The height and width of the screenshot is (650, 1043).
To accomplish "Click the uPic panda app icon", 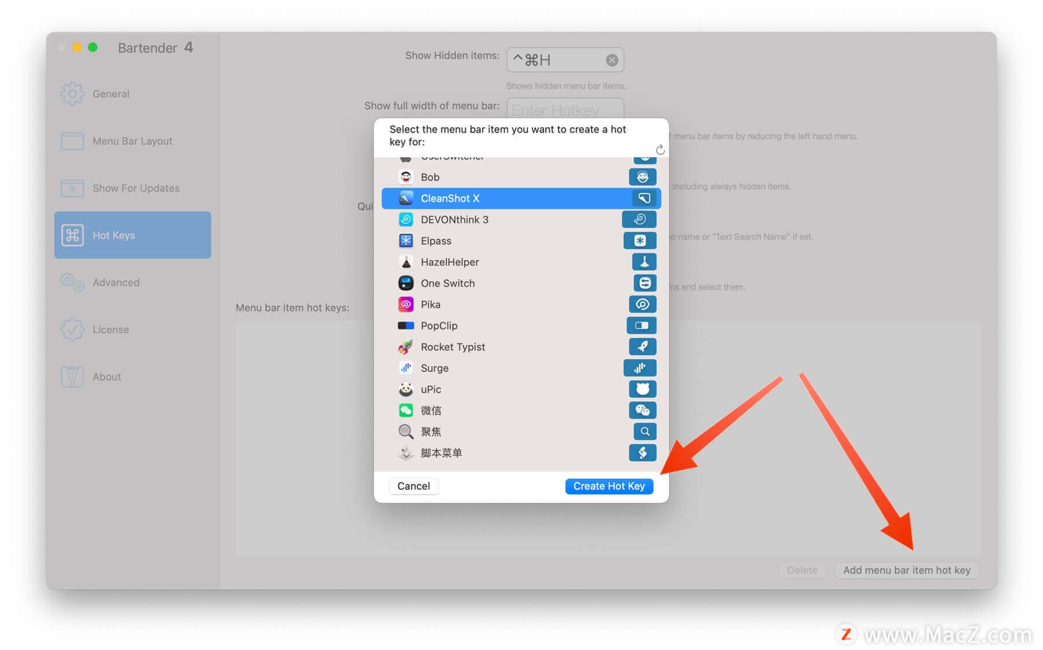I will pos(406,389).
